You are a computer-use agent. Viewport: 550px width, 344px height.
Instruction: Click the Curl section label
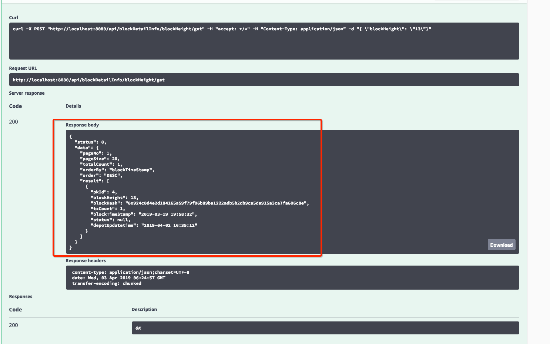[x=14, y=18]
